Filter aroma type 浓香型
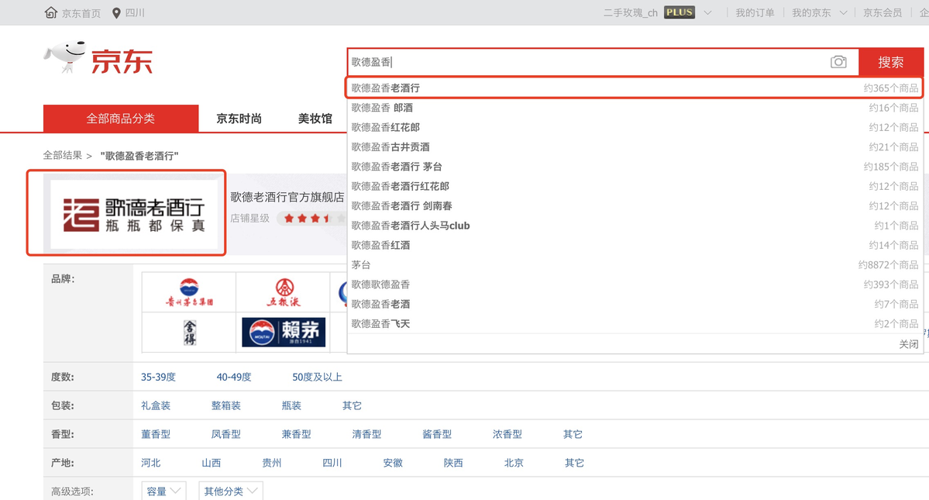929x500 pixels. (508, 434)
